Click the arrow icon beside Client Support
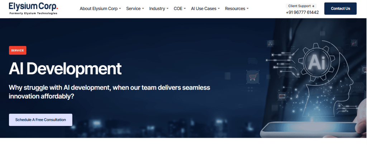The height and width of the screenshot is (145, 367). pyautogui.click(x=313, y=6)
